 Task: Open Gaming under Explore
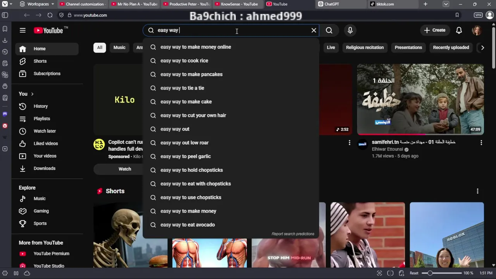[x=47, y=211]
